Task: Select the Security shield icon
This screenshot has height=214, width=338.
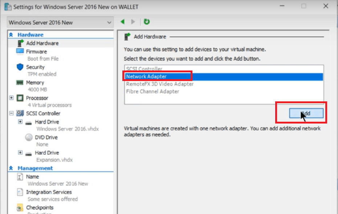Action: tap(20, 67)
